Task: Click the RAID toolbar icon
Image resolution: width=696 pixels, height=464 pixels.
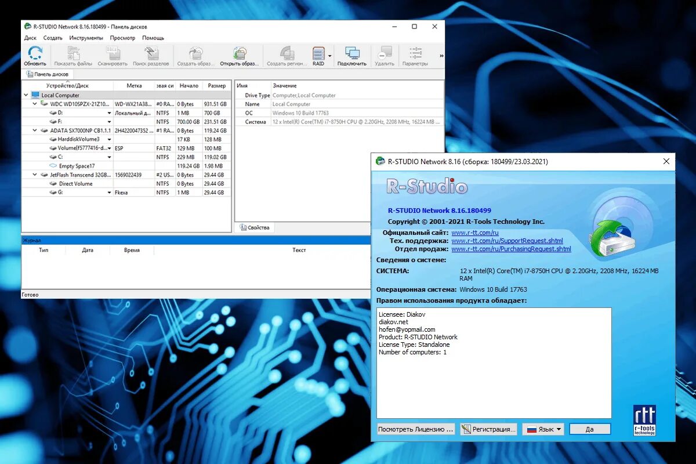Action: click(x=318, y=53)
